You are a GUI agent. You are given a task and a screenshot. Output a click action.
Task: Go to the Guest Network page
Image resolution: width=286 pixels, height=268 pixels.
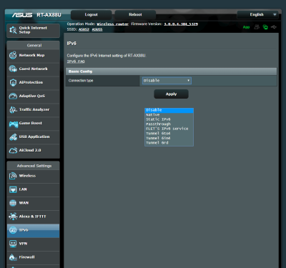coord(34,69)
